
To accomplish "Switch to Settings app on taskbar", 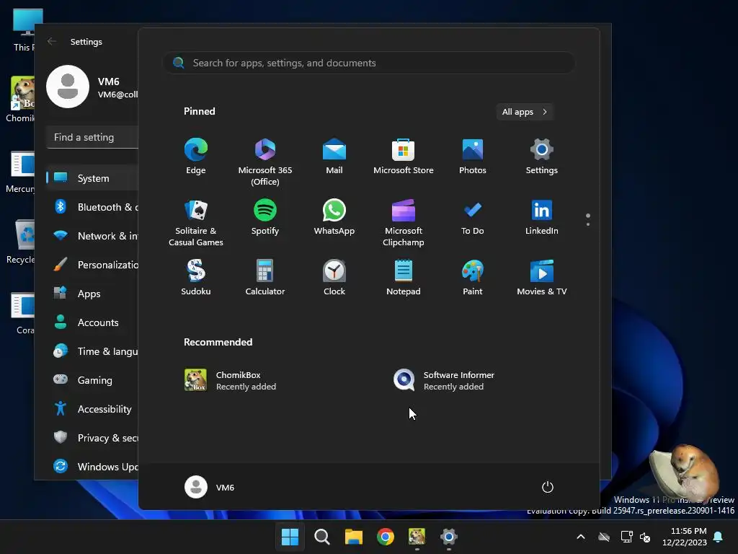I will click(448, 537).
